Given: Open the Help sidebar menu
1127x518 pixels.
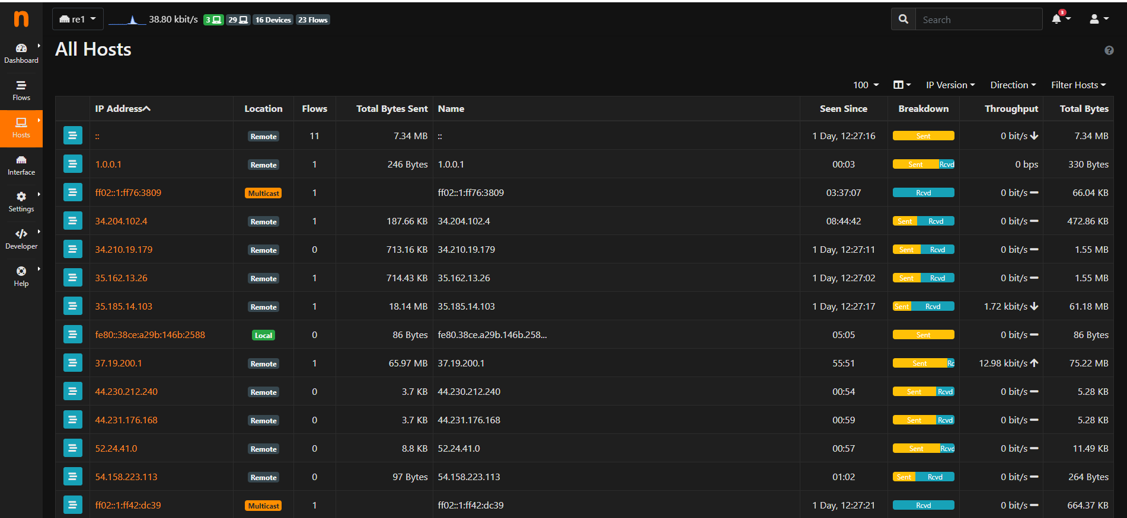Looking at the screenshot, I should (21, 276).
